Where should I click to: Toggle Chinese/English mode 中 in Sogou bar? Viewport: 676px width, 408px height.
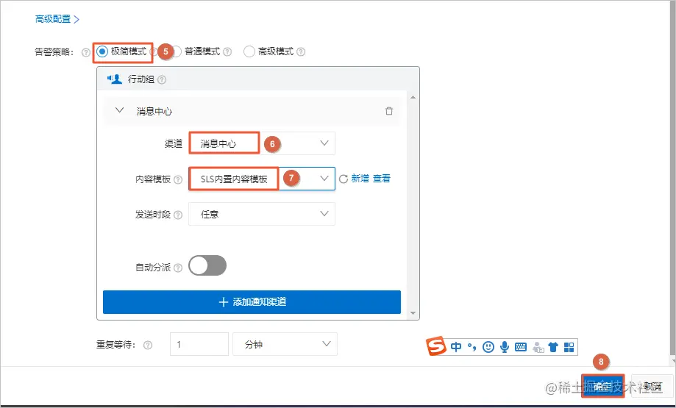(x=456, y=347)
